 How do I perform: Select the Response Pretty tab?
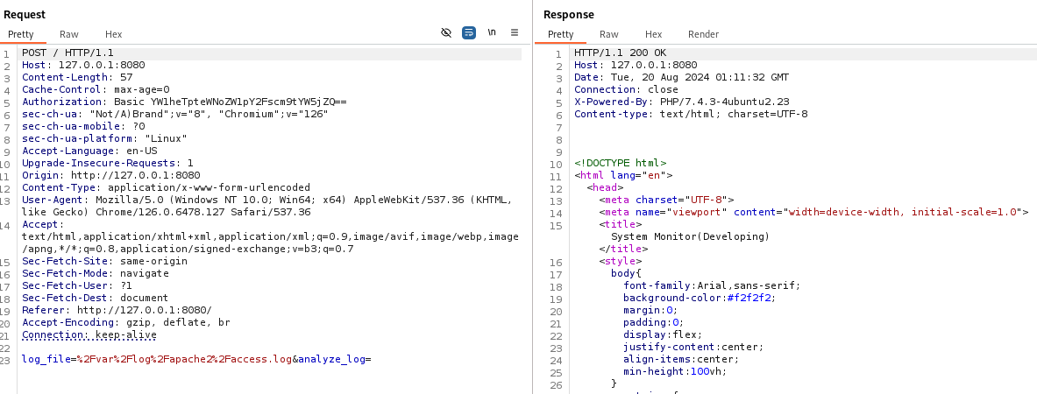click(x=561, y=34)
